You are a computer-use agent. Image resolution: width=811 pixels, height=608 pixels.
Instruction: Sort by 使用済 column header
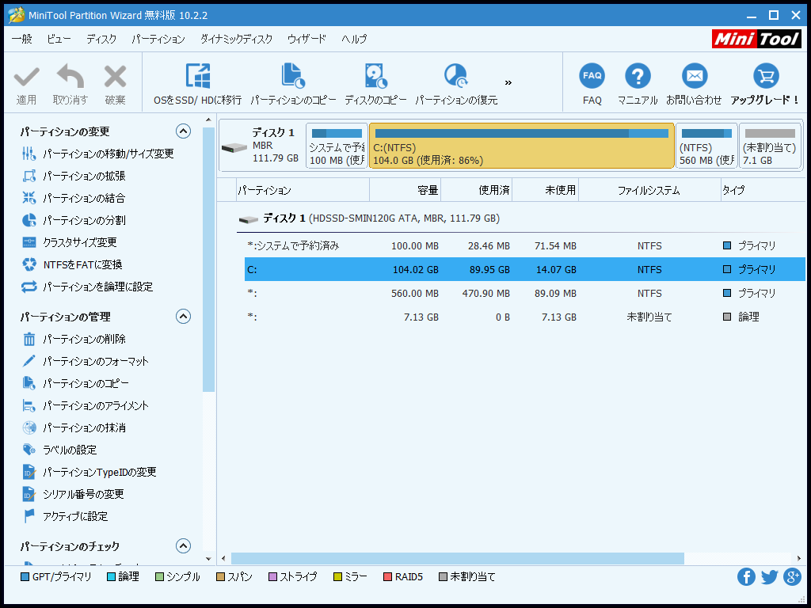click(476, 190)
